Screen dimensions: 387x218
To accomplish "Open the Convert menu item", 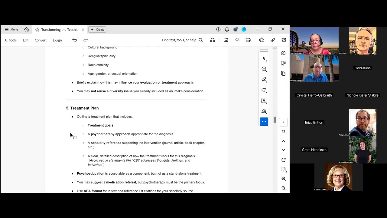I will [x=41, y=40].
